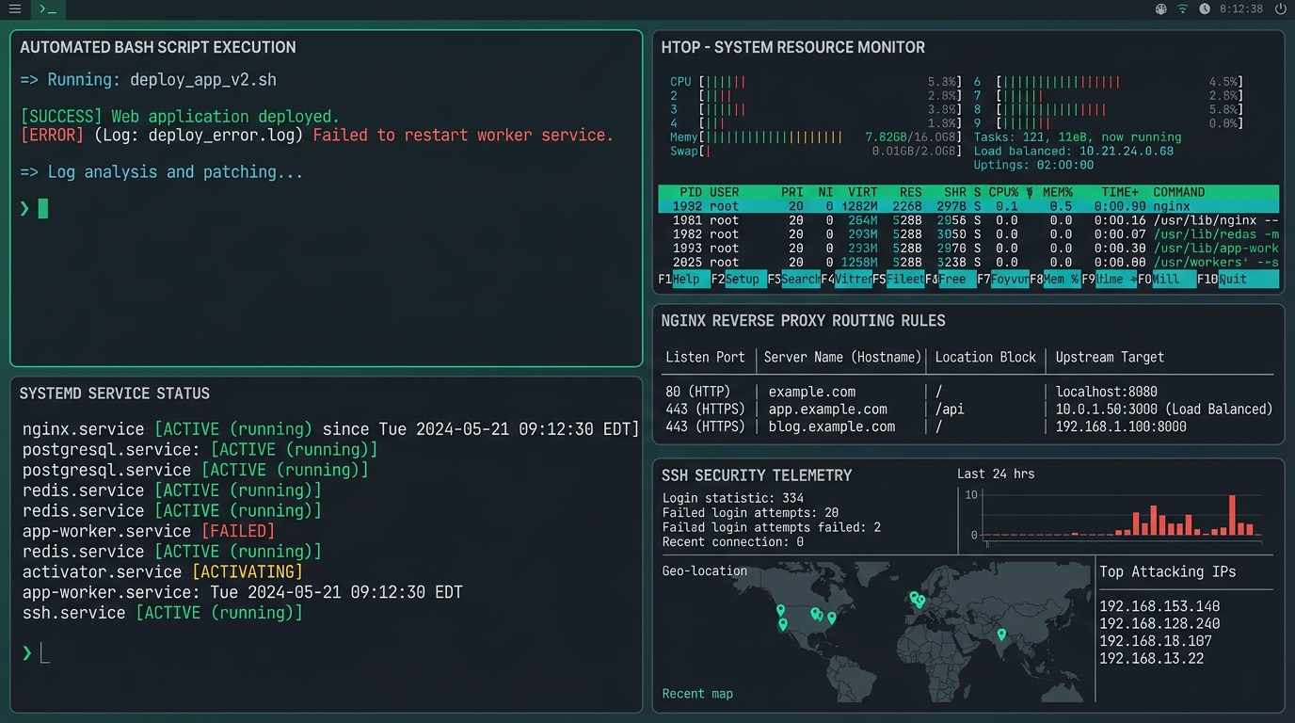Click attacking IP 192.168.18.107

point(1156,641)
